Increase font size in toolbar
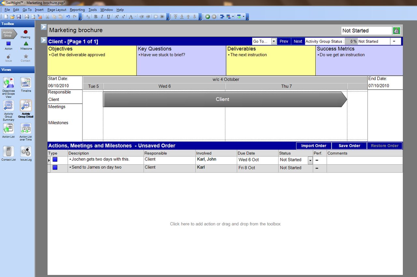 click(117, 17)
